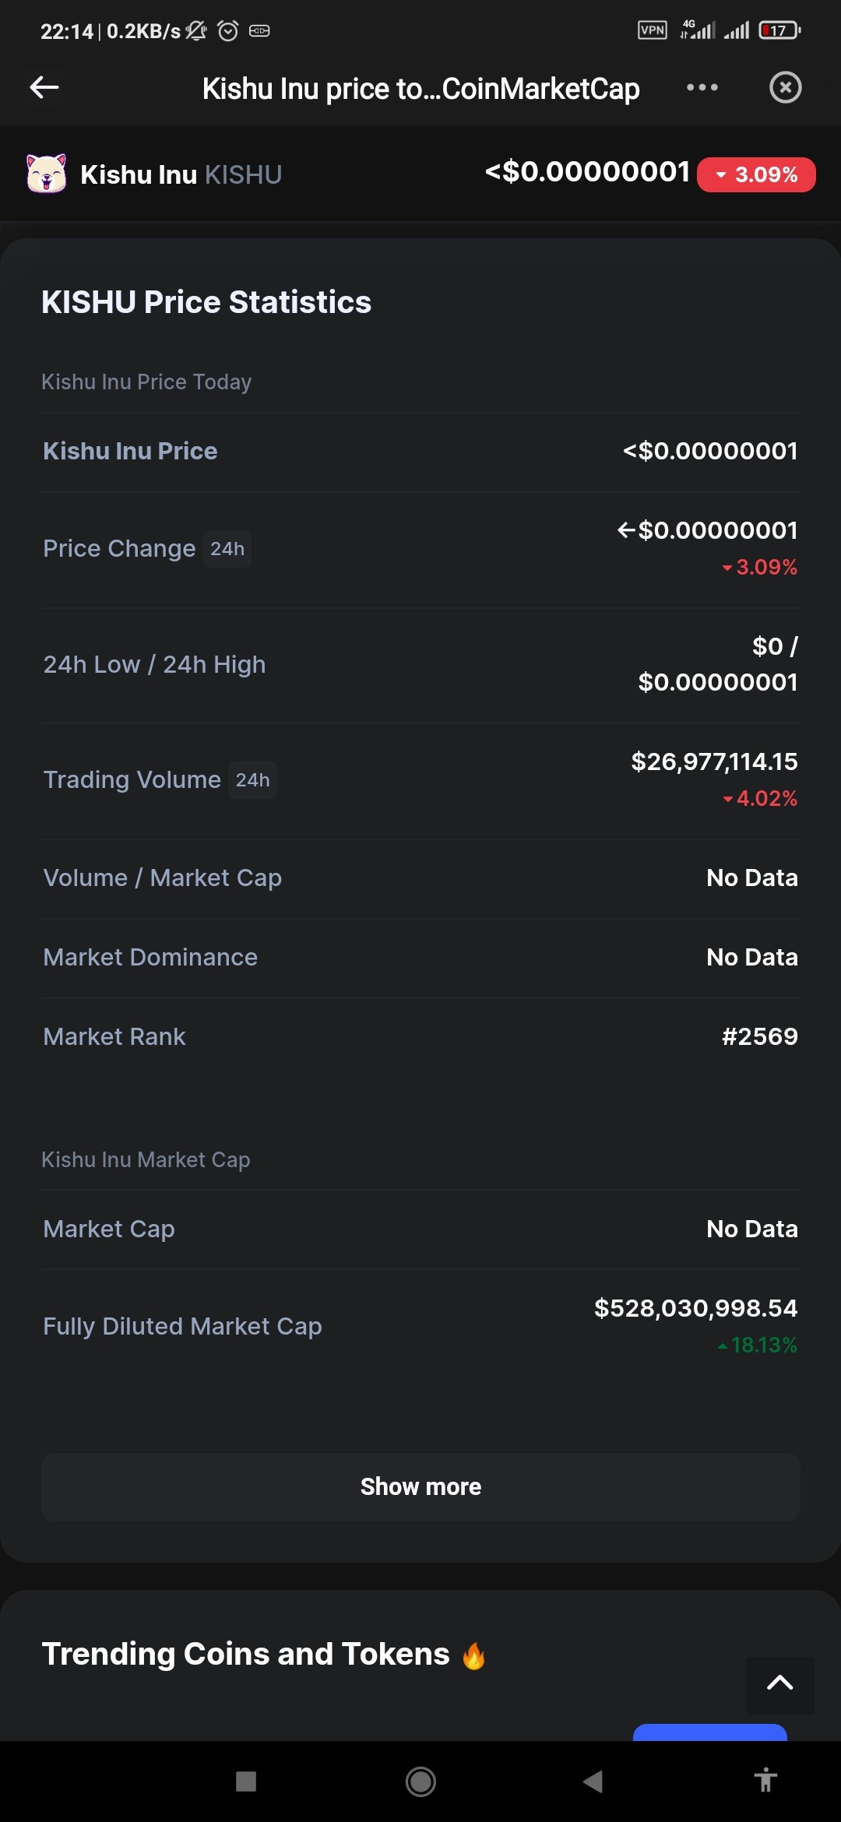Tap the KISHU Price Statistics heading
Image resolution: width=841 pixels, height=1822 pixels.
[206, 302]
